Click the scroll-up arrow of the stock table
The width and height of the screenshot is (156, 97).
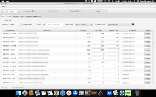153,33
